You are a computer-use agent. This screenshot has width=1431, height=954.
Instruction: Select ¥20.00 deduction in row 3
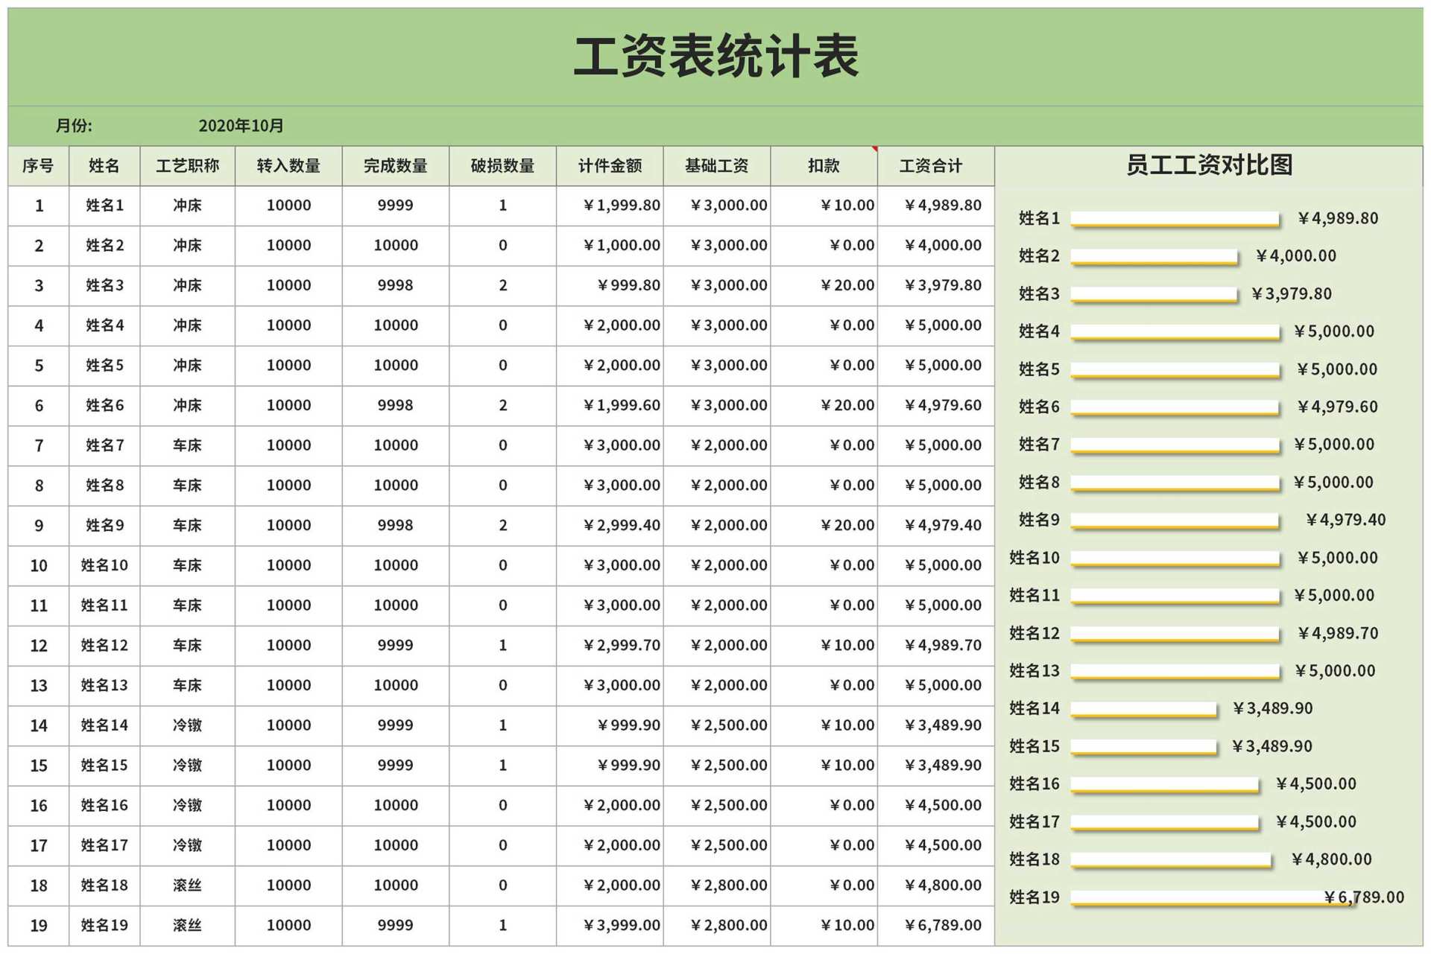pyautogui.click(x=824, y=285)
